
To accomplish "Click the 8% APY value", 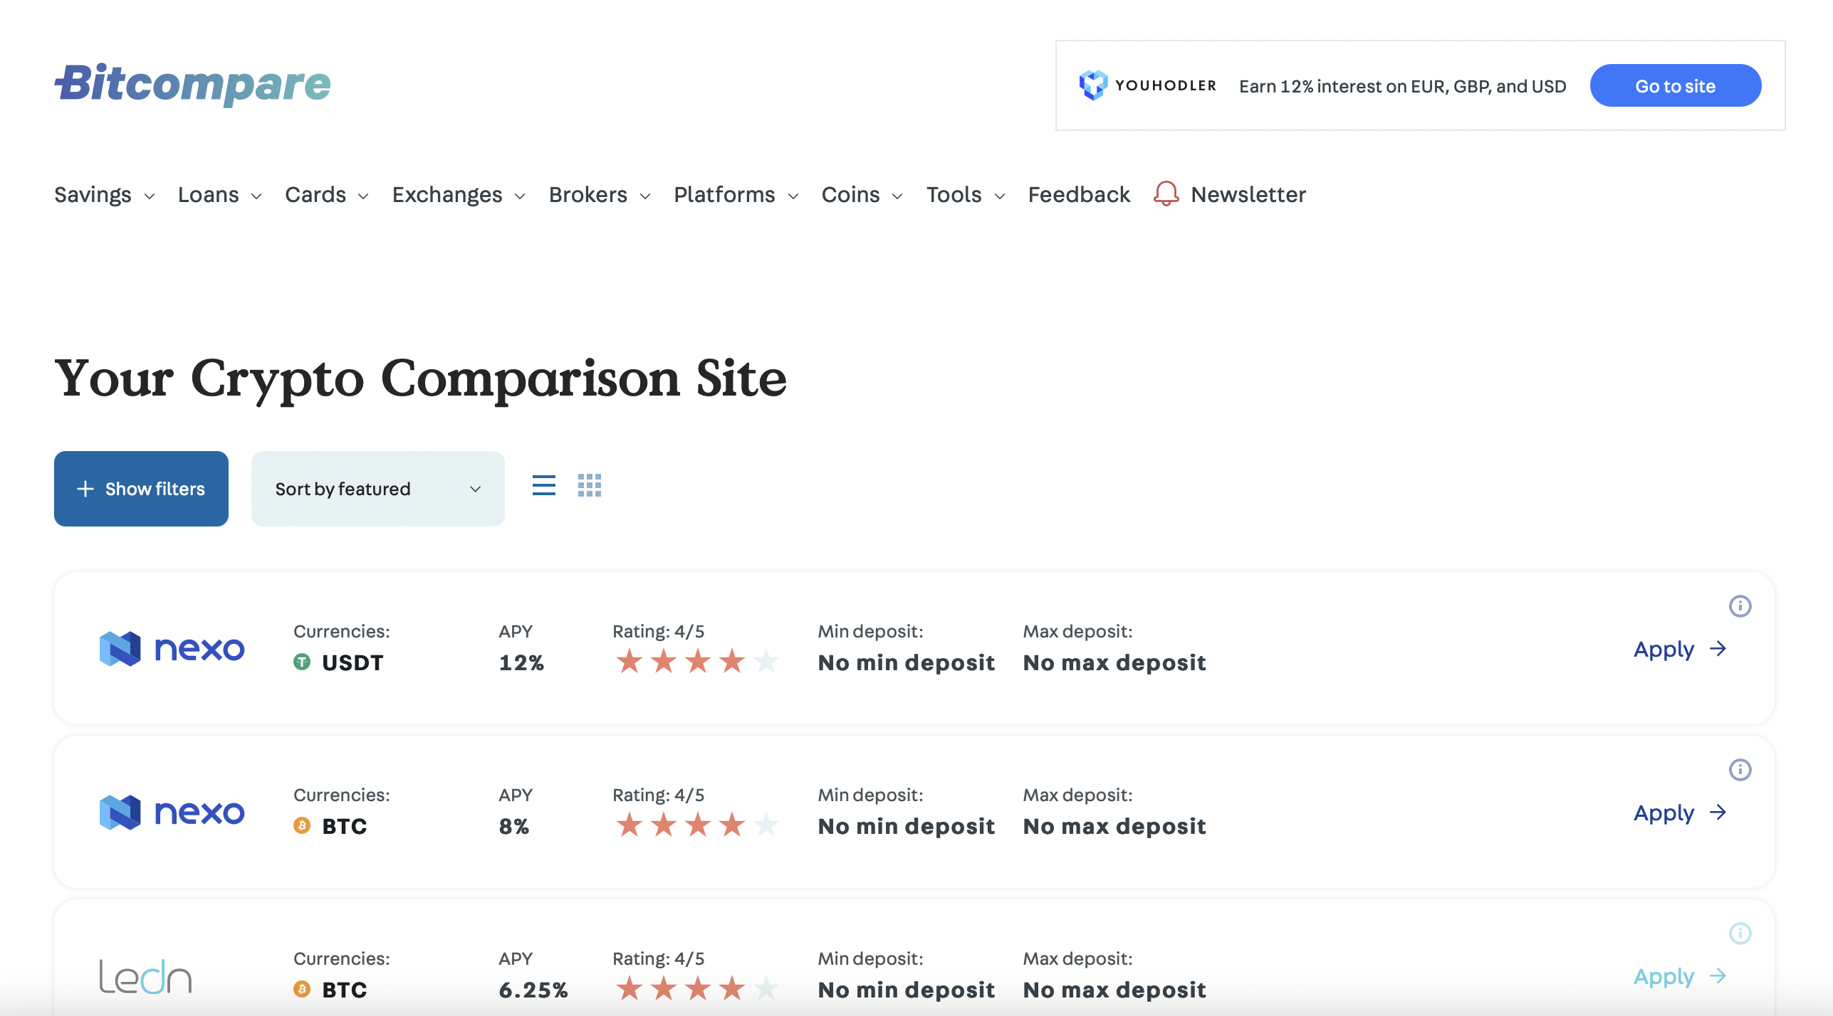I will [x=513, y=826].
